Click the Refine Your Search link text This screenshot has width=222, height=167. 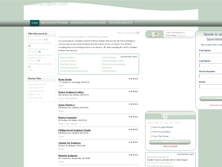click(126, 33)
